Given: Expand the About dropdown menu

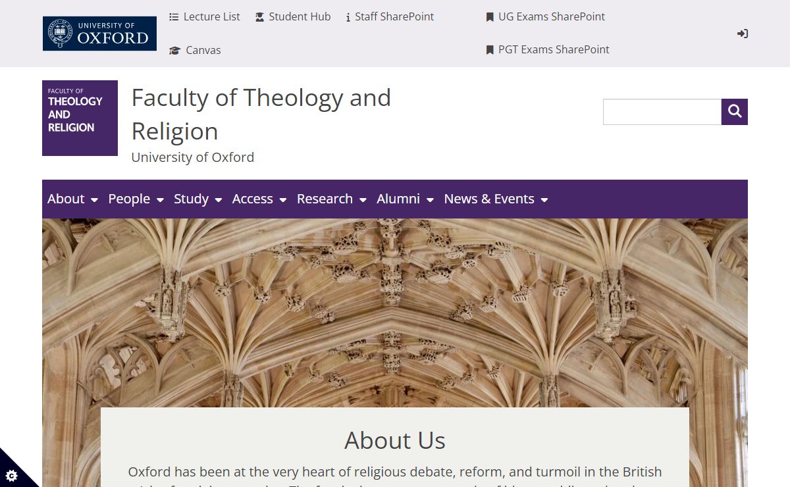Looking at the screenshot, I should (x=72, y=199).
